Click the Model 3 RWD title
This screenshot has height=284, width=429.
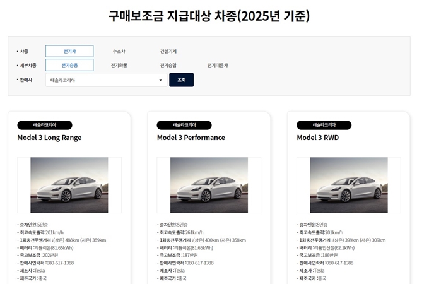317,138
